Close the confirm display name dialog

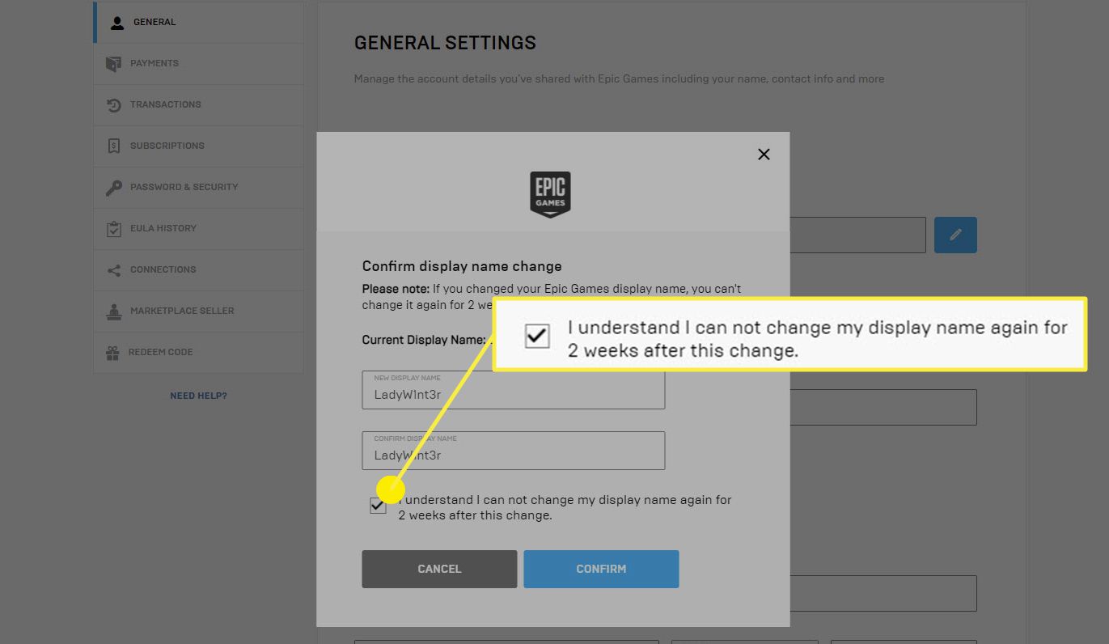point(764,154)
